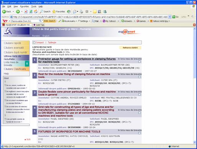Expand the Yahoo toolbar Settings dropdown
Viewport: 197px width, 149px height.
[89, 21]
